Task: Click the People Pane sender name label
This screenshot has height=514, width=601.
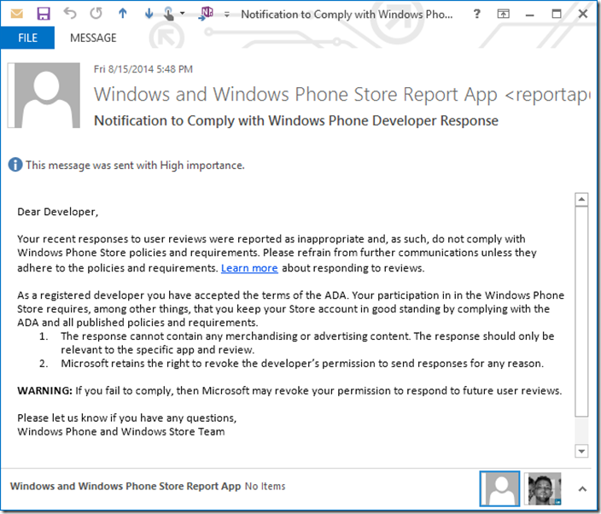Action: pos(125,486)
